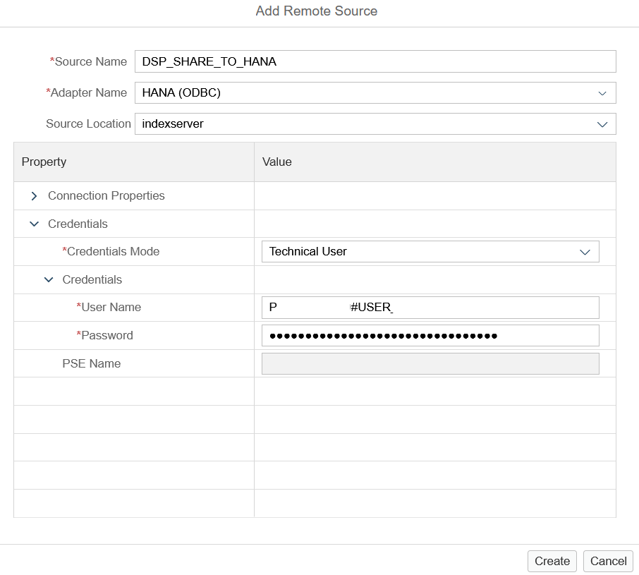The width and height of the screenshot is (639, 575).
Task: Collapse the top-level Credentials chevron
Action: tap(35, 224)
